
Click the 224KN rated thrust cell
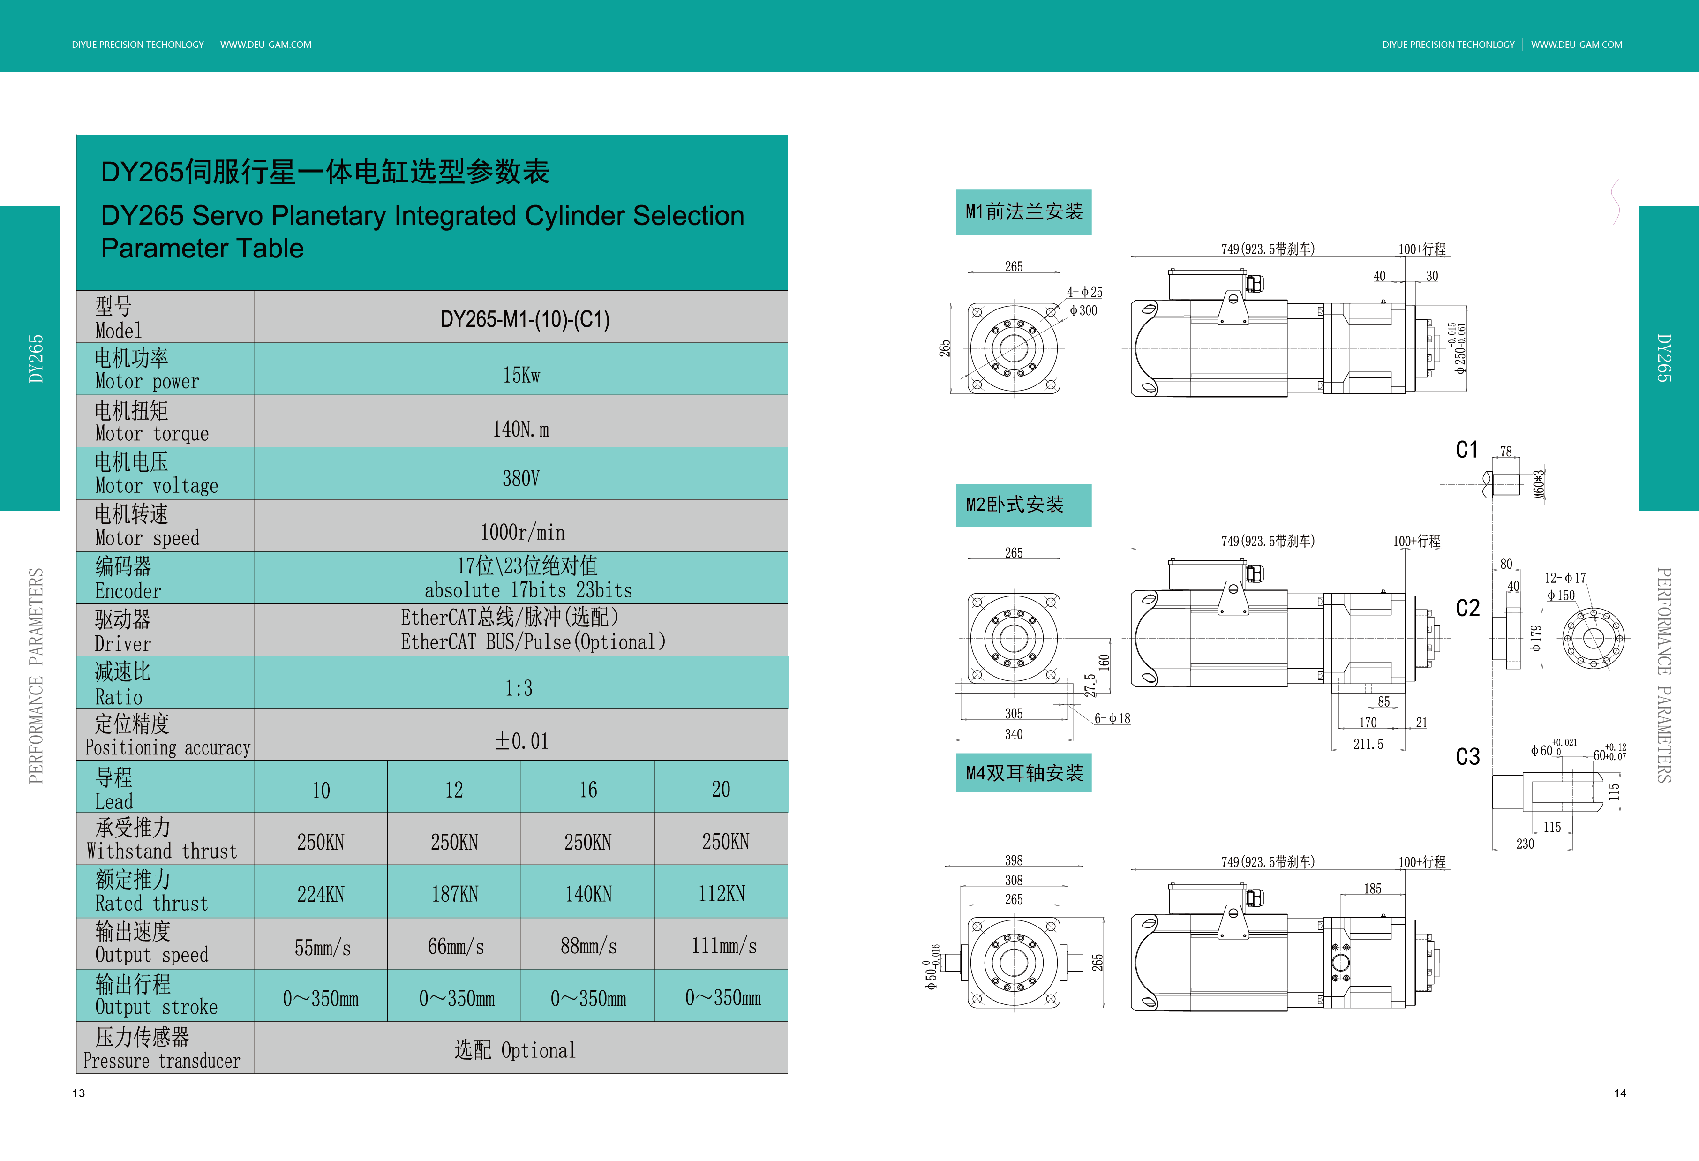tap(320, 893)
